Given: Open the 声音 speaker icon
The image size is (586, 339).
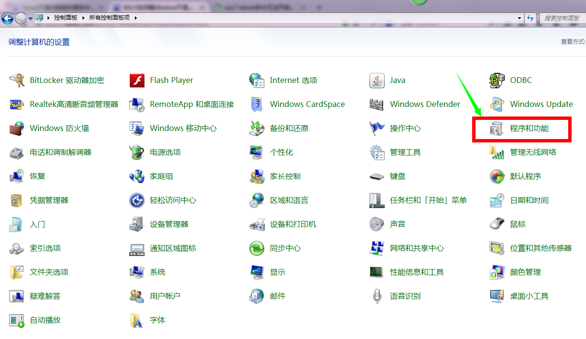Looking at the screenshot, I should (377, 224).
